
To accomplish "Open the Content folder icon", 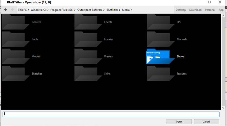I will click(16, 22).
